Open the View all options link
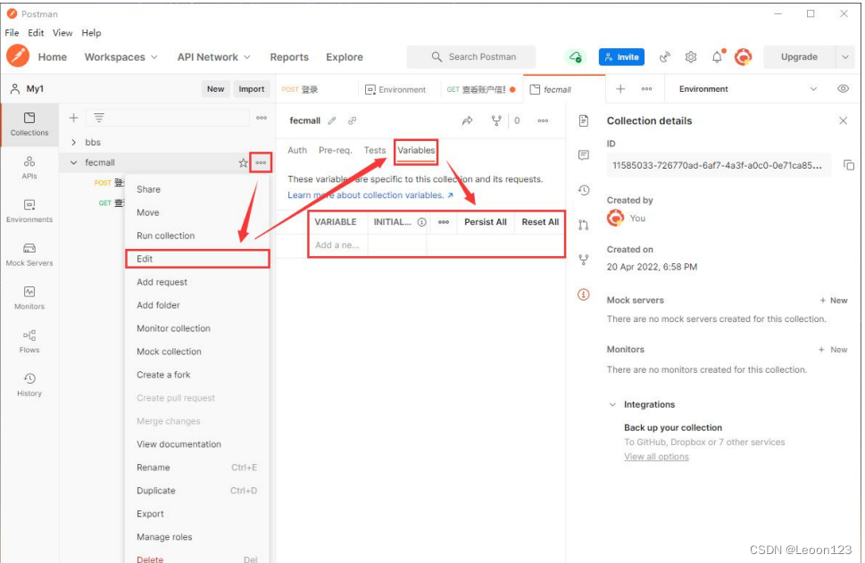This screenshot has width=865, height=563. (656, 457)
